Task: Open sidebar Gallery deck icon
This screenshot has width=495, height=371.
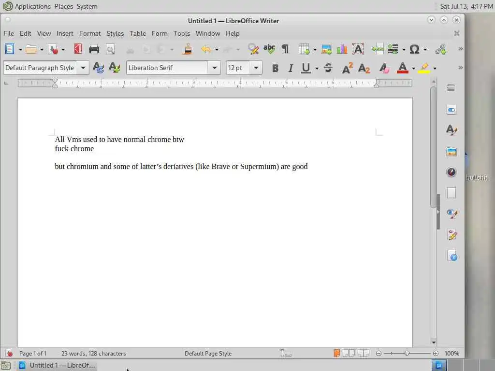Action: click(451, 151)
